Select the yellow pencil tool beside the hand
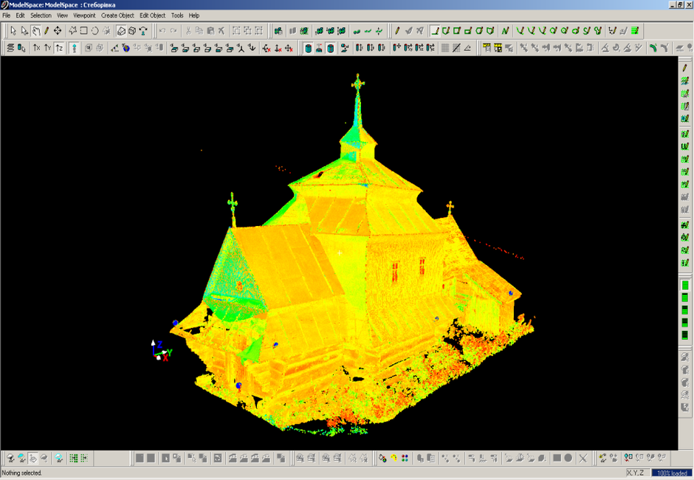Screen dimensions: 694x480 46,30
